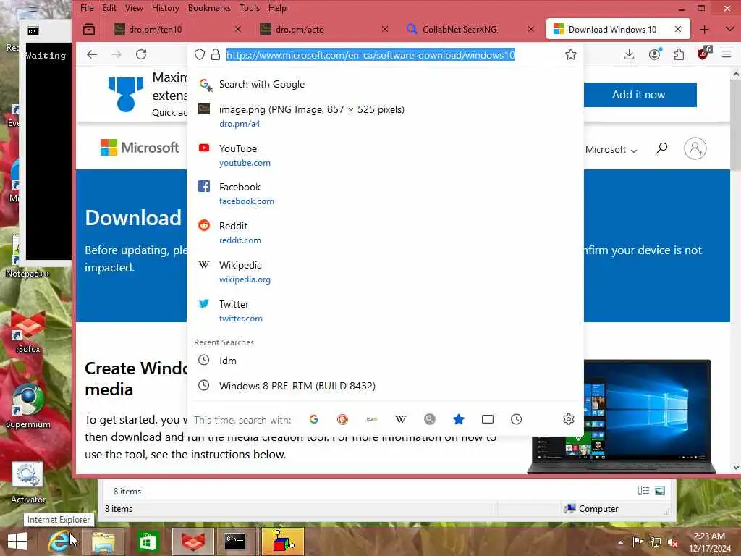Go back to the previous page
The width and height of the screenshot is (741, 556).
tap(92, 54)
